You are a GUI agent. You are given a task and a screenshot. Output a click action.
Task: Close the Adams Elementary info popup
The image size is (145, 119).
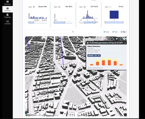click(125, 43)
